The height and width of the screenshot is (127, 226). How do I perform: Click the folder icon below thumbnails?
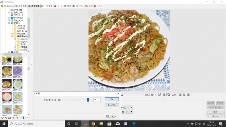pos(10,118)
